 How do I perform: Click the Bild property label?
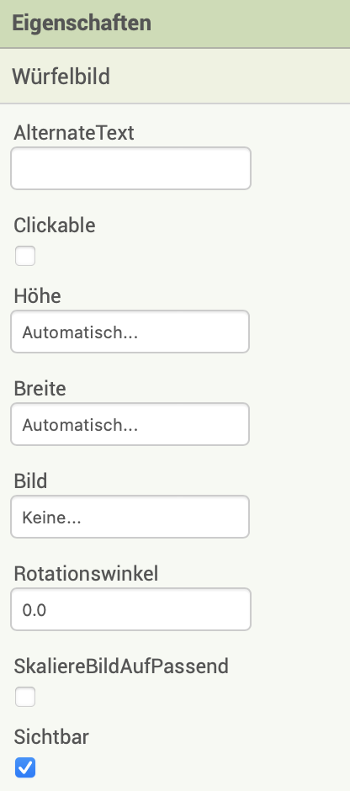(30, 480)
